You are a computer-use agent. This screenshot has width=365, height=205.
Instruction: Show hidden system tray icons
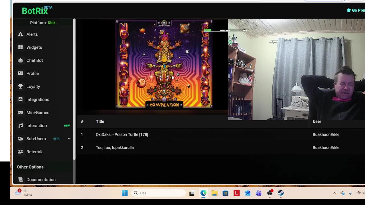334,193
